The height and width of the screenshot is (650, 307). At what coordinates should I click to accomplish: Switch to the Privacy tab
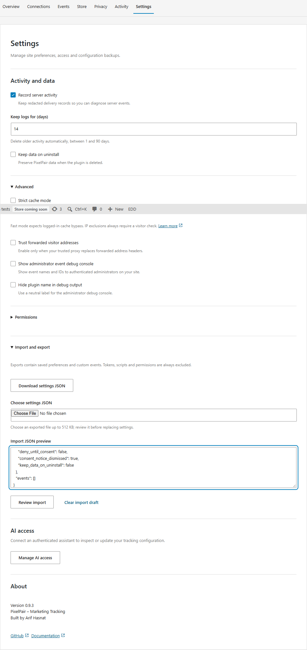click(101, 6)
